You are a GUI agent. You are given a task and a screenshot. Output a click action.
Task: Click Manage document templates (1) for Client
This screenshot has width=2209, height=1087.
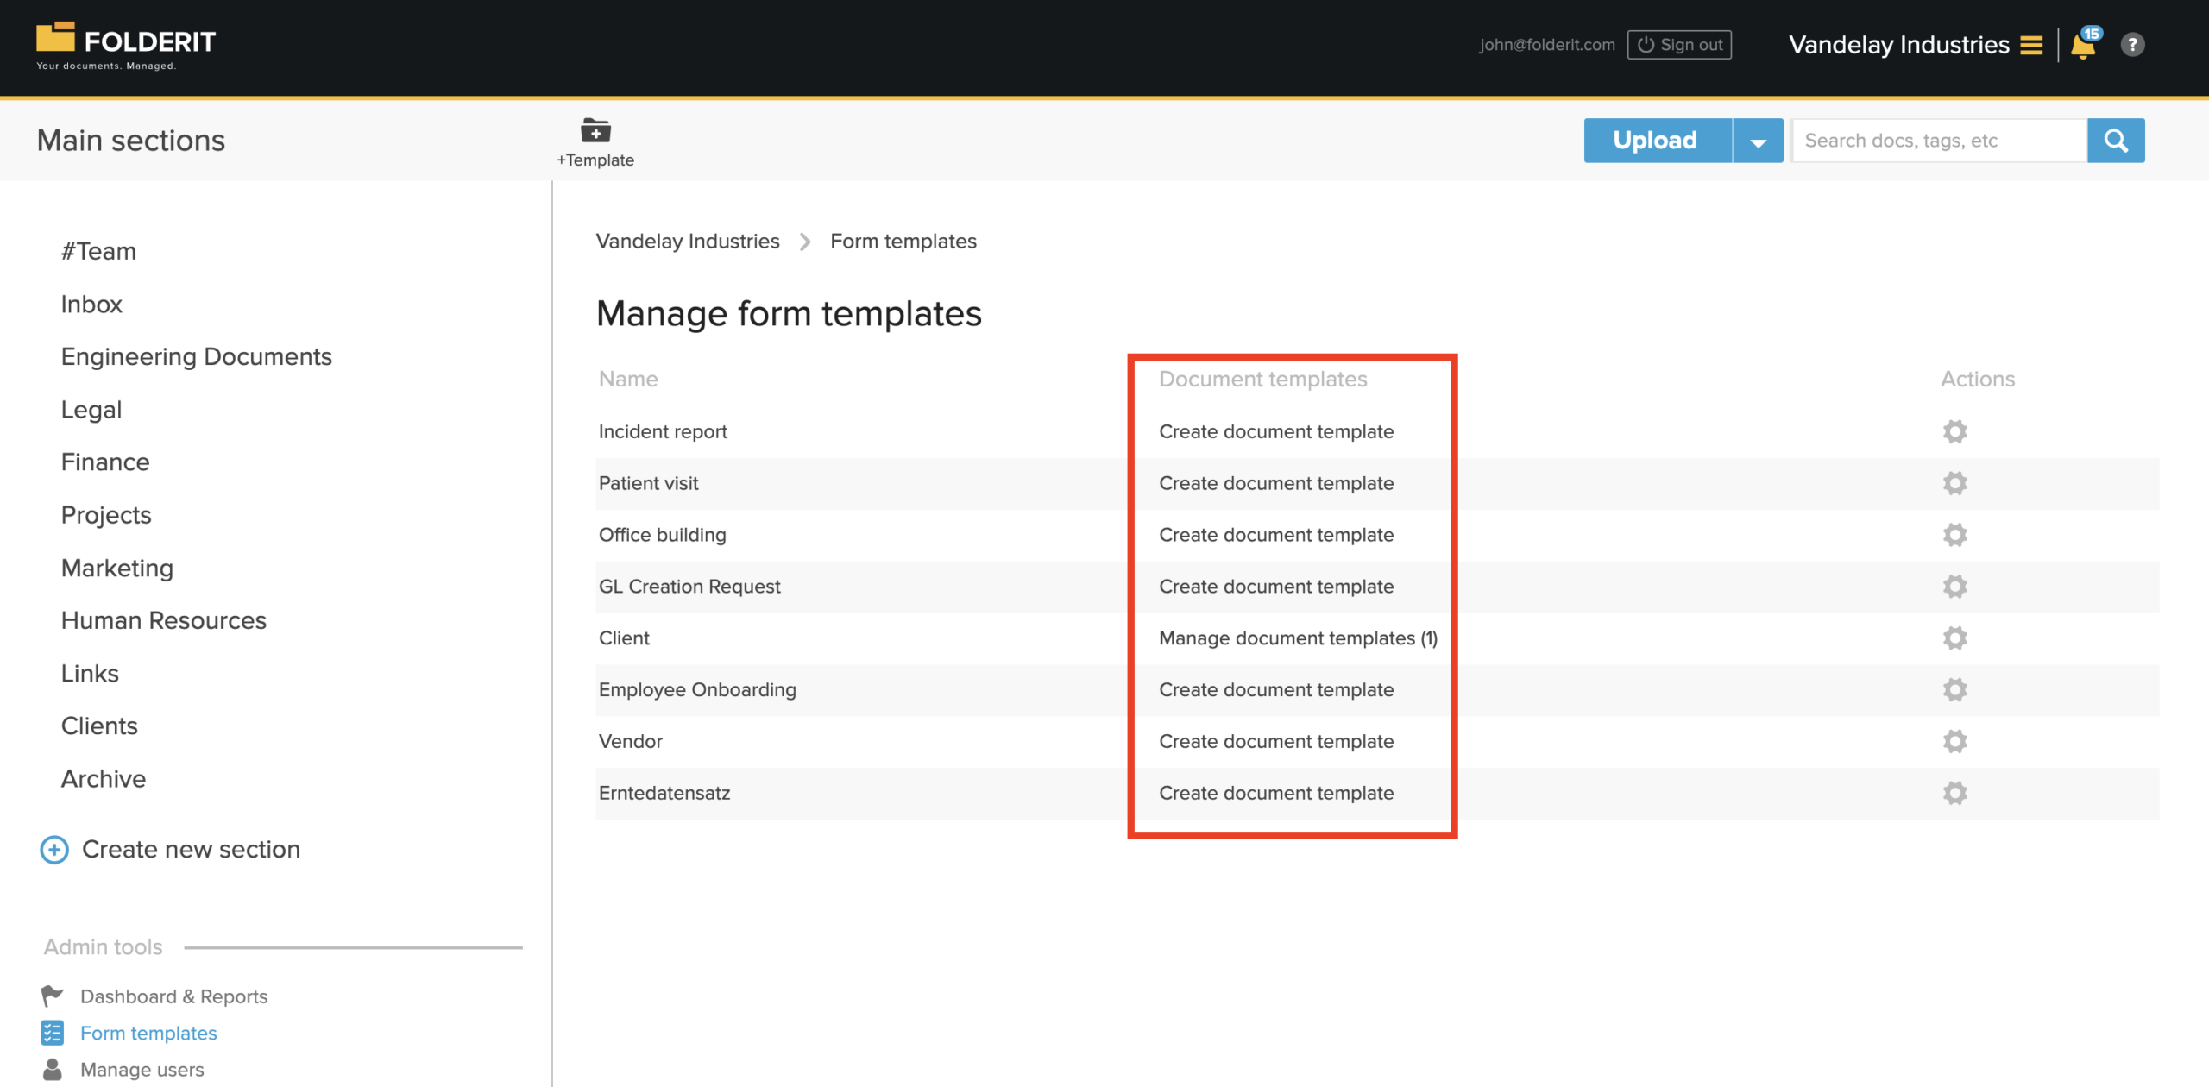1299,638
